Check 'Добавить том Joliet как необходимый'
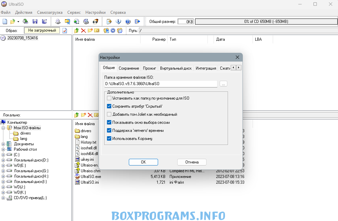This screenshot has height=221, width=338. 109,114
